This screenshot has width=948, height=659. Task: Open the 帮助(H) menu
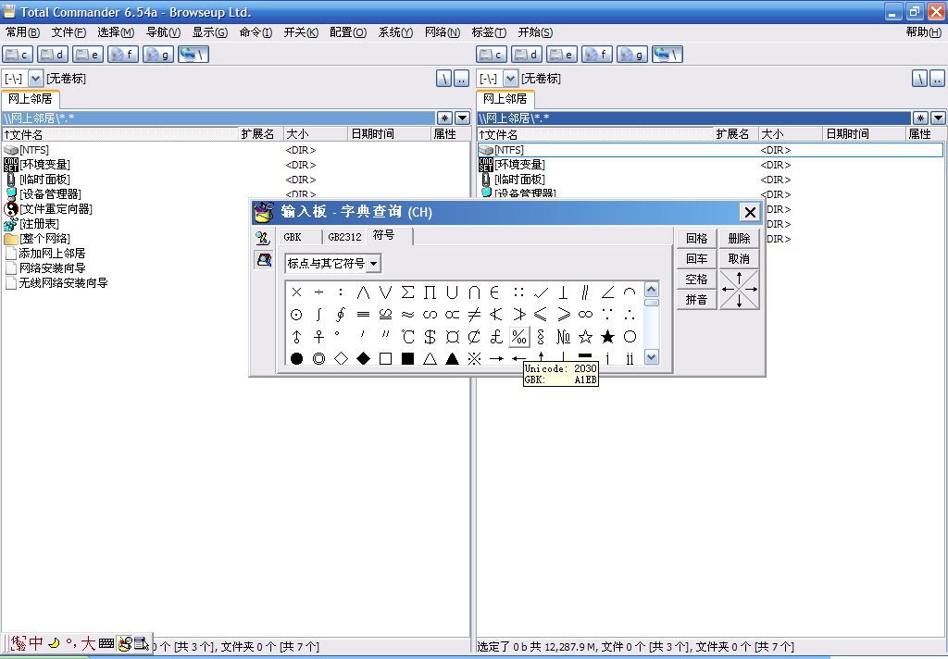point(923,32)
